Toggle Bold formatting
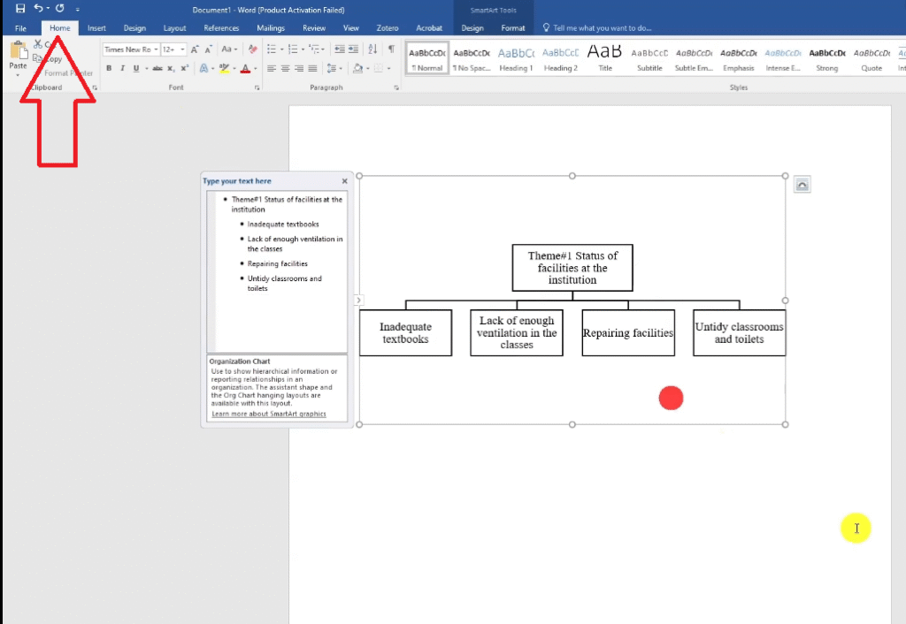Viewport: 906px width, 624px height. (x=109, y=68)
